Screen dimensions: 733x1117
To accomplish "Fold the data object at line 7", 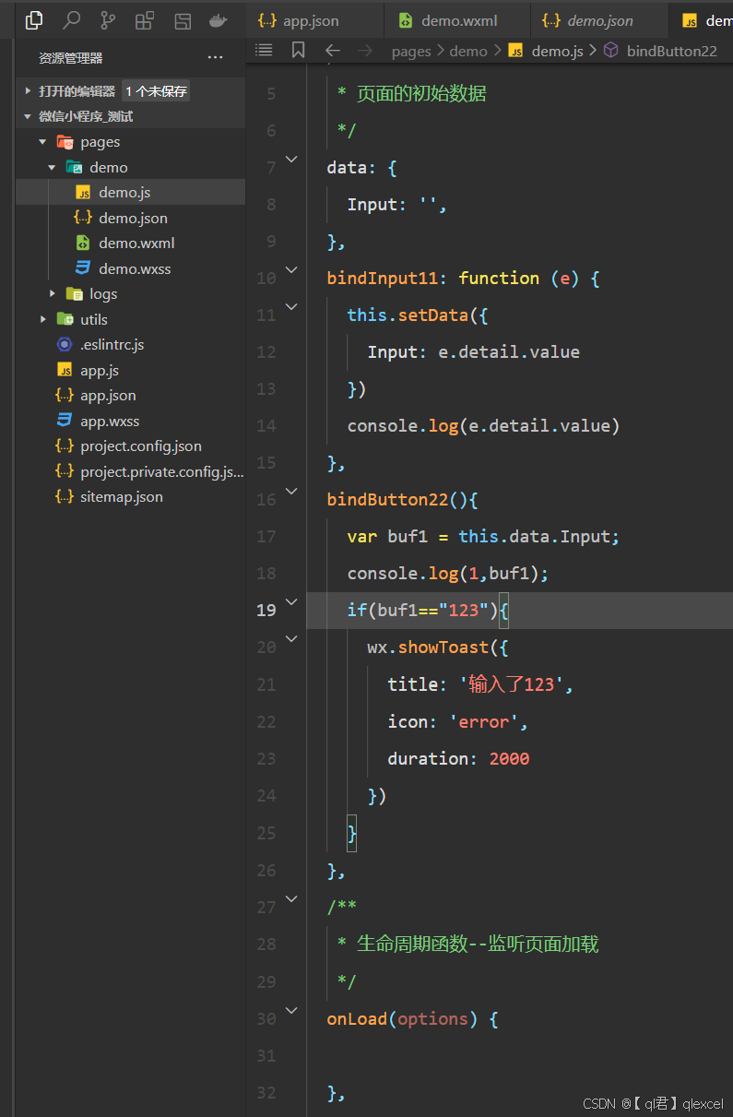I will point(291,160).
